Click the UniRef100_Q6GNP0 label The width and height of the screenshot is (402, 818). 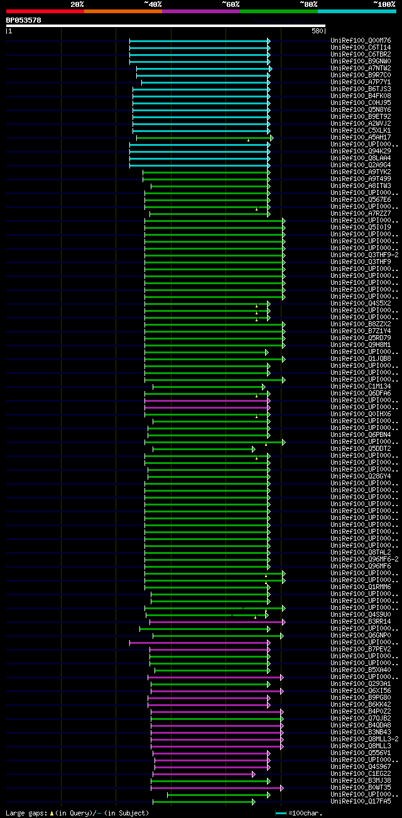(x=361, y=636)
